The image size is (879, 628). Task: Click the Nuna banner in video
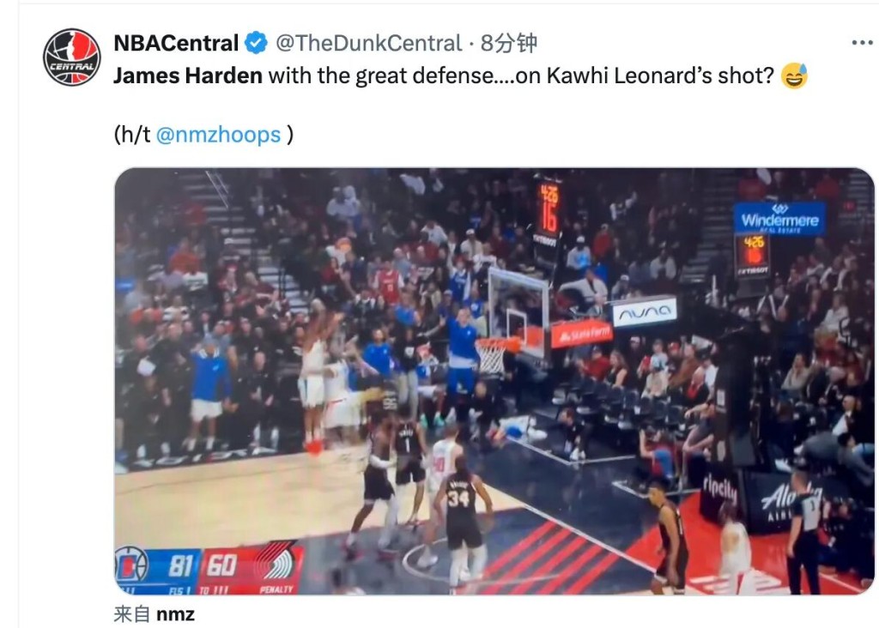click(645, 312)
